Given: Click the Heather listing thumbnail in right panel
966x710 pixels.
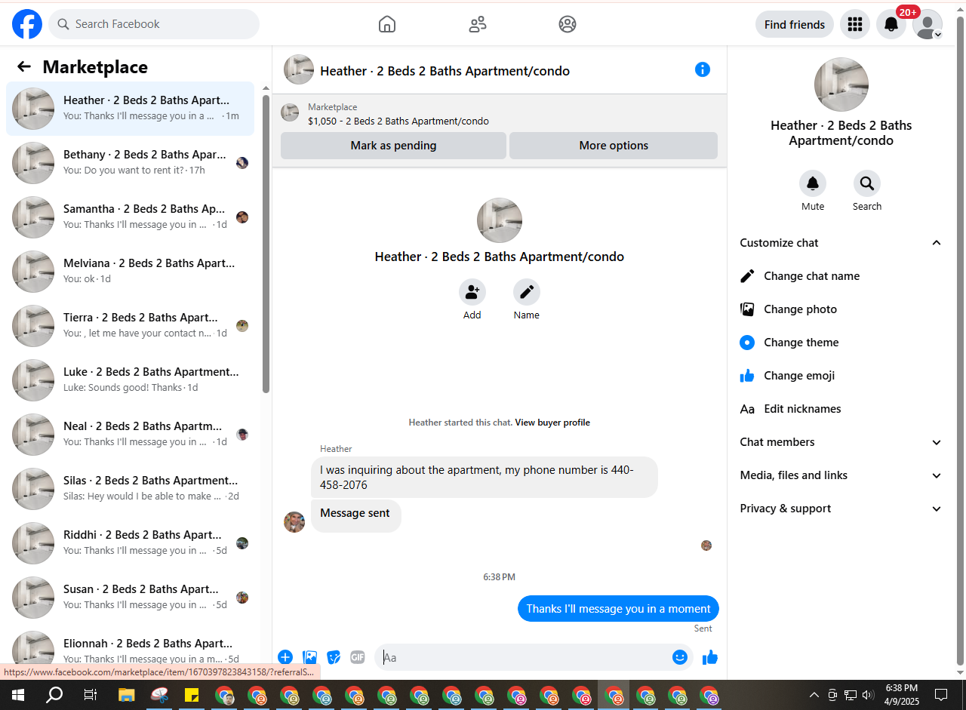Looking at the screenshot, I should 841,85.
